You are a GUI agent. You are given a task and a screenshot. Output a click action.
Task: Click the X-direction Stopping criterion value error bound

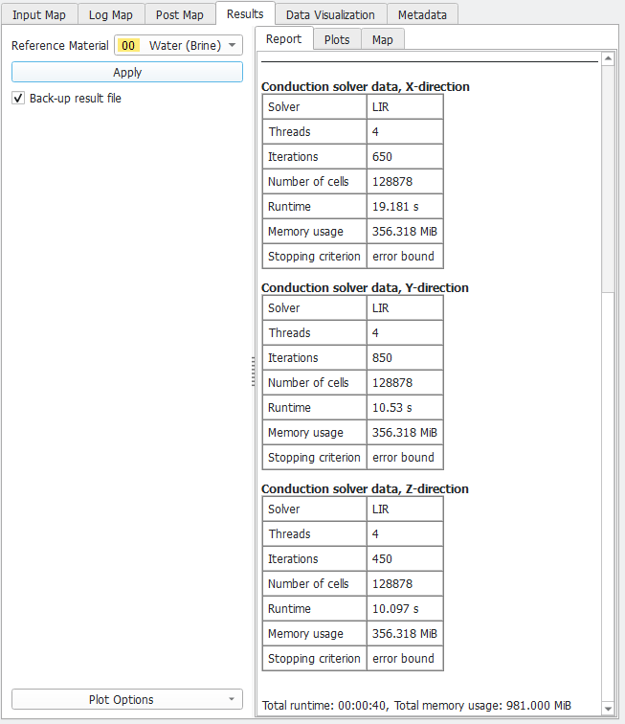(404, 257)
